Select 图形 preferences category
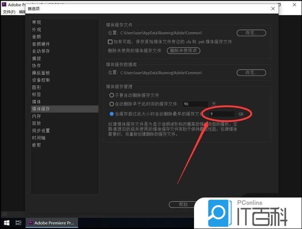The height and width of the screenshot is (229, 302). tap(37, 87)
